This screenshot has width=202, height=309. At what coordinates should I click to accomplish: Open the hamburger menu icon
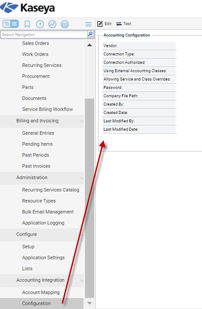point(88,24)
